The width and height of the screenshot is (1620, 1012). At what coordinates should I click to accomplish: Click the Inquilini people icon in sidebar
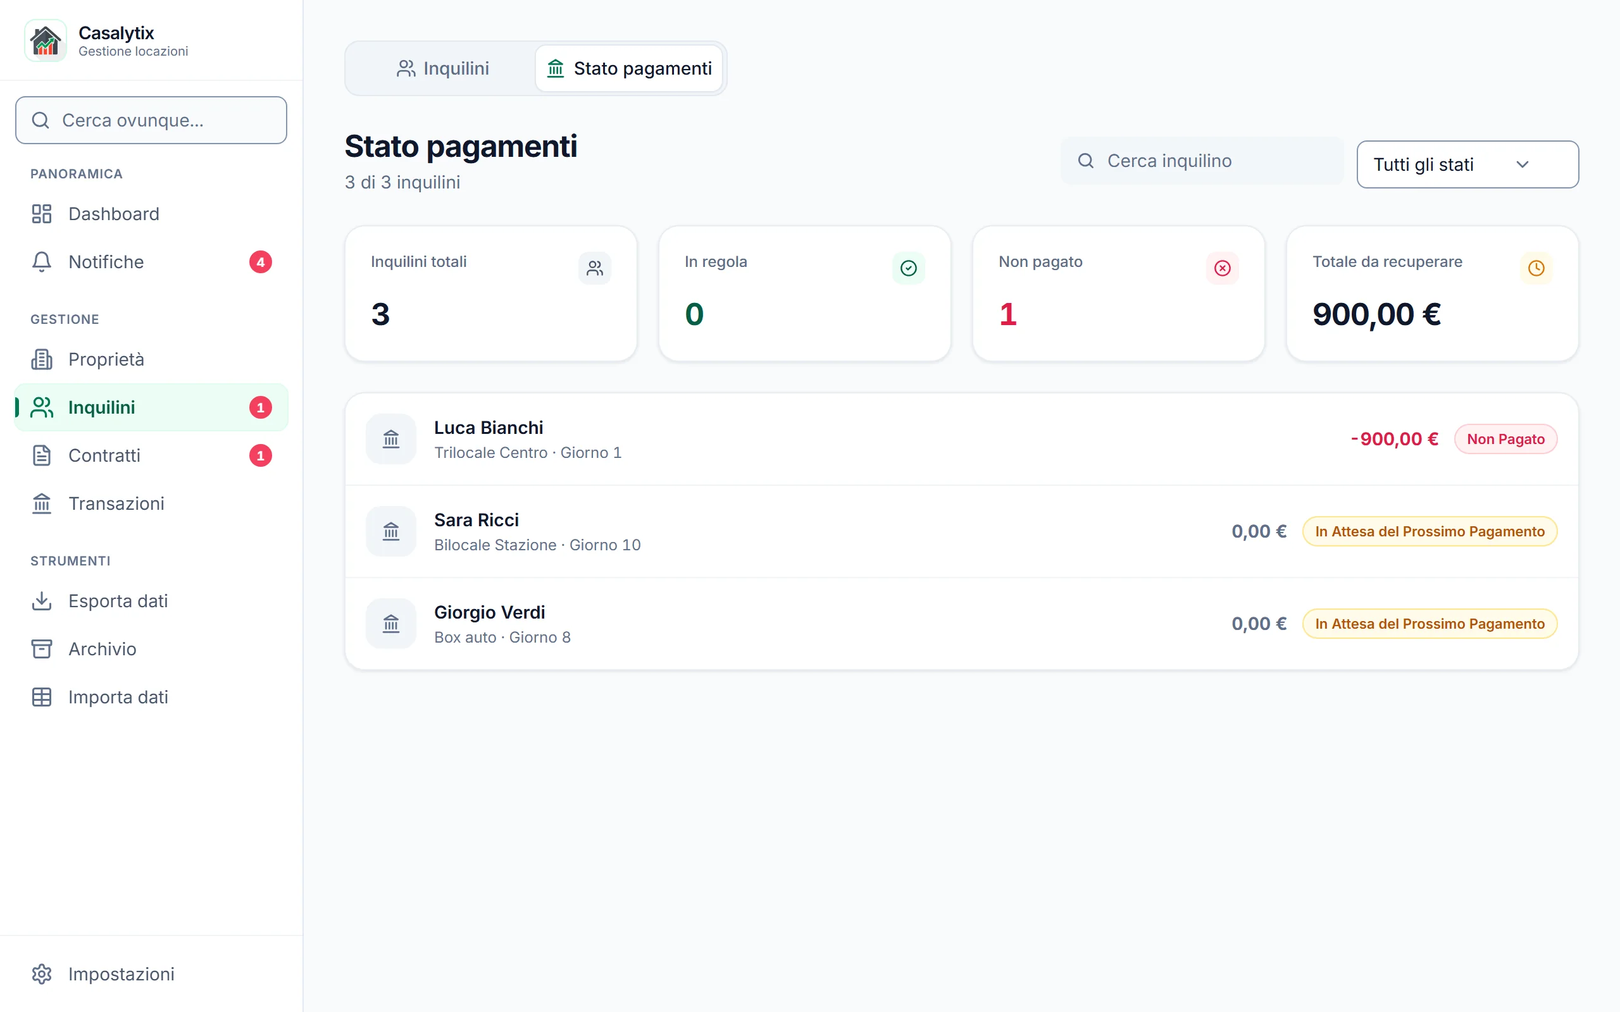(x=42, y=407)
